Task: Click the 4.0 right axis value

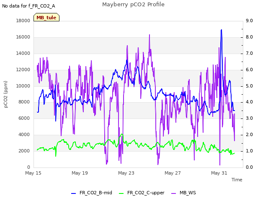Action: pos(249,102)
